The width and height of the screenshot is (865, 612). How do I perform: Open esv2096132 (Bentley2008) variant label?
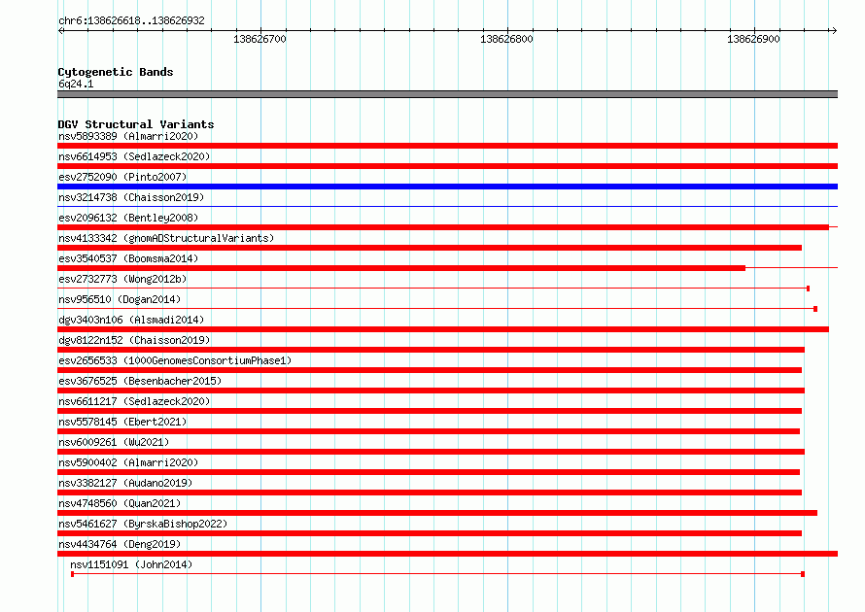click(x=128, y=218)
